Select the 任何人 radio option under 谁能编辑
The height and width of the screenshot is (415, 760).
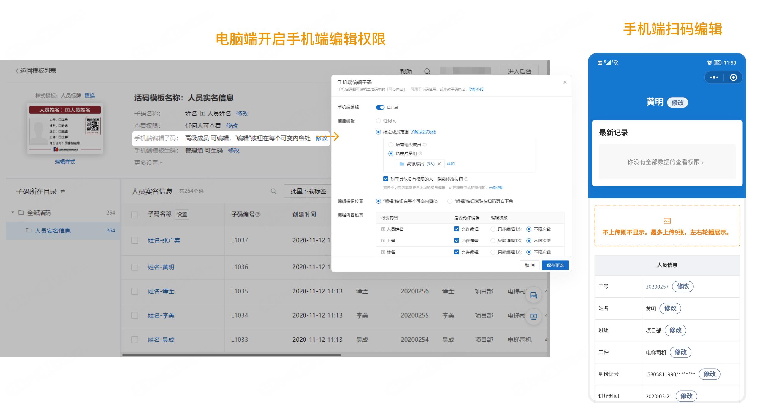pyautogui.click(x=379, y=121)
